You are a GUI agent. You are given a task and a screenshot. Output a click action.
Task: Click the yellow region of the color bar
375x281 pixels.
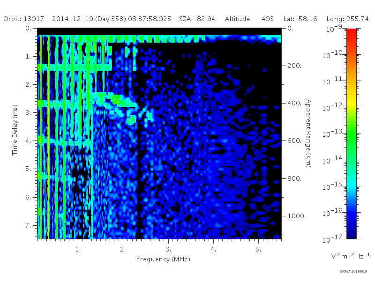(x=352, y=102)
